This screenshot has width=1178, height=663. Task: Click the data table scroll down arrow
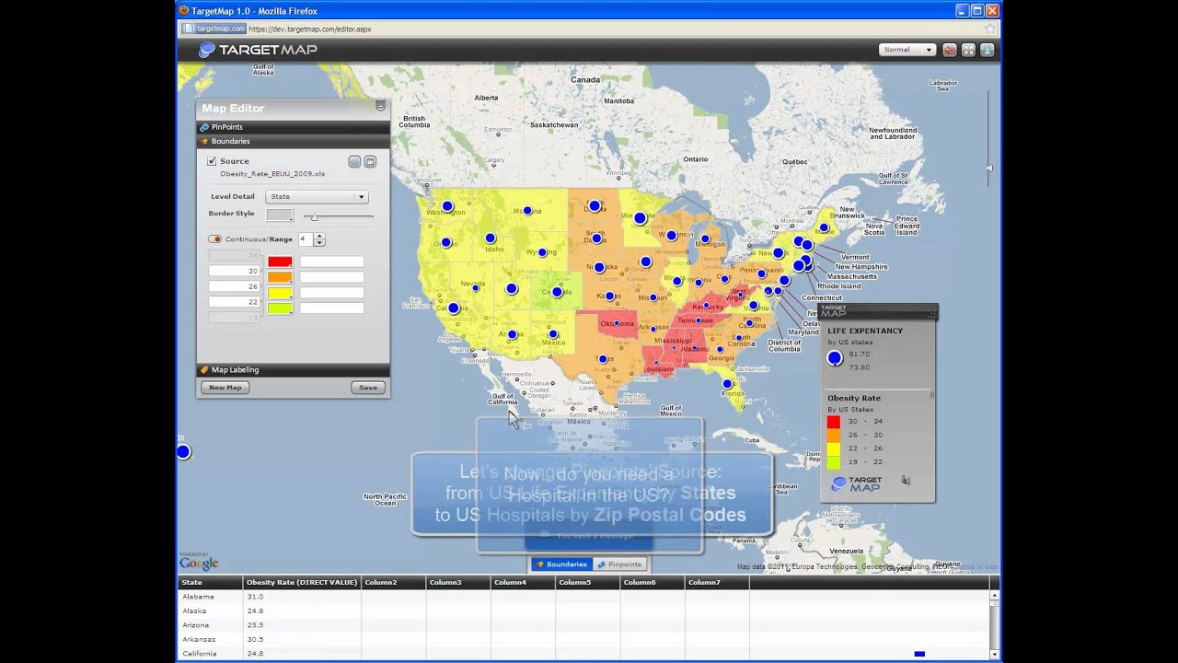(994, 655)
